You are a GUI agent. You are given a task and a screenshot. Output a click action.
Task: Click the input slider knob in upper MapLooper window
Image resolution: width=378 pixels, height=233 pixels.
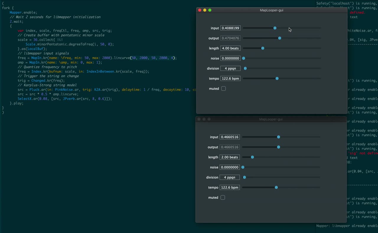(x=275, y=28)
